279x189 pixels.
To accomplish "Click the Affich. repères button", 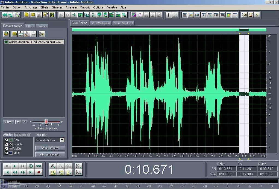I will (x=50, y=148).
